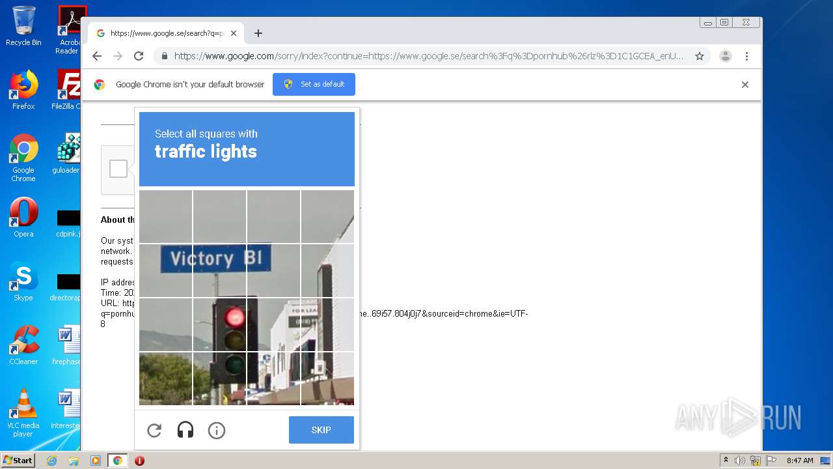Image resolution: width=833 pixels, height=469 pixels.
Task: Bookmark this page star icon
Action: pyautogui.click(x=700, y=56)
